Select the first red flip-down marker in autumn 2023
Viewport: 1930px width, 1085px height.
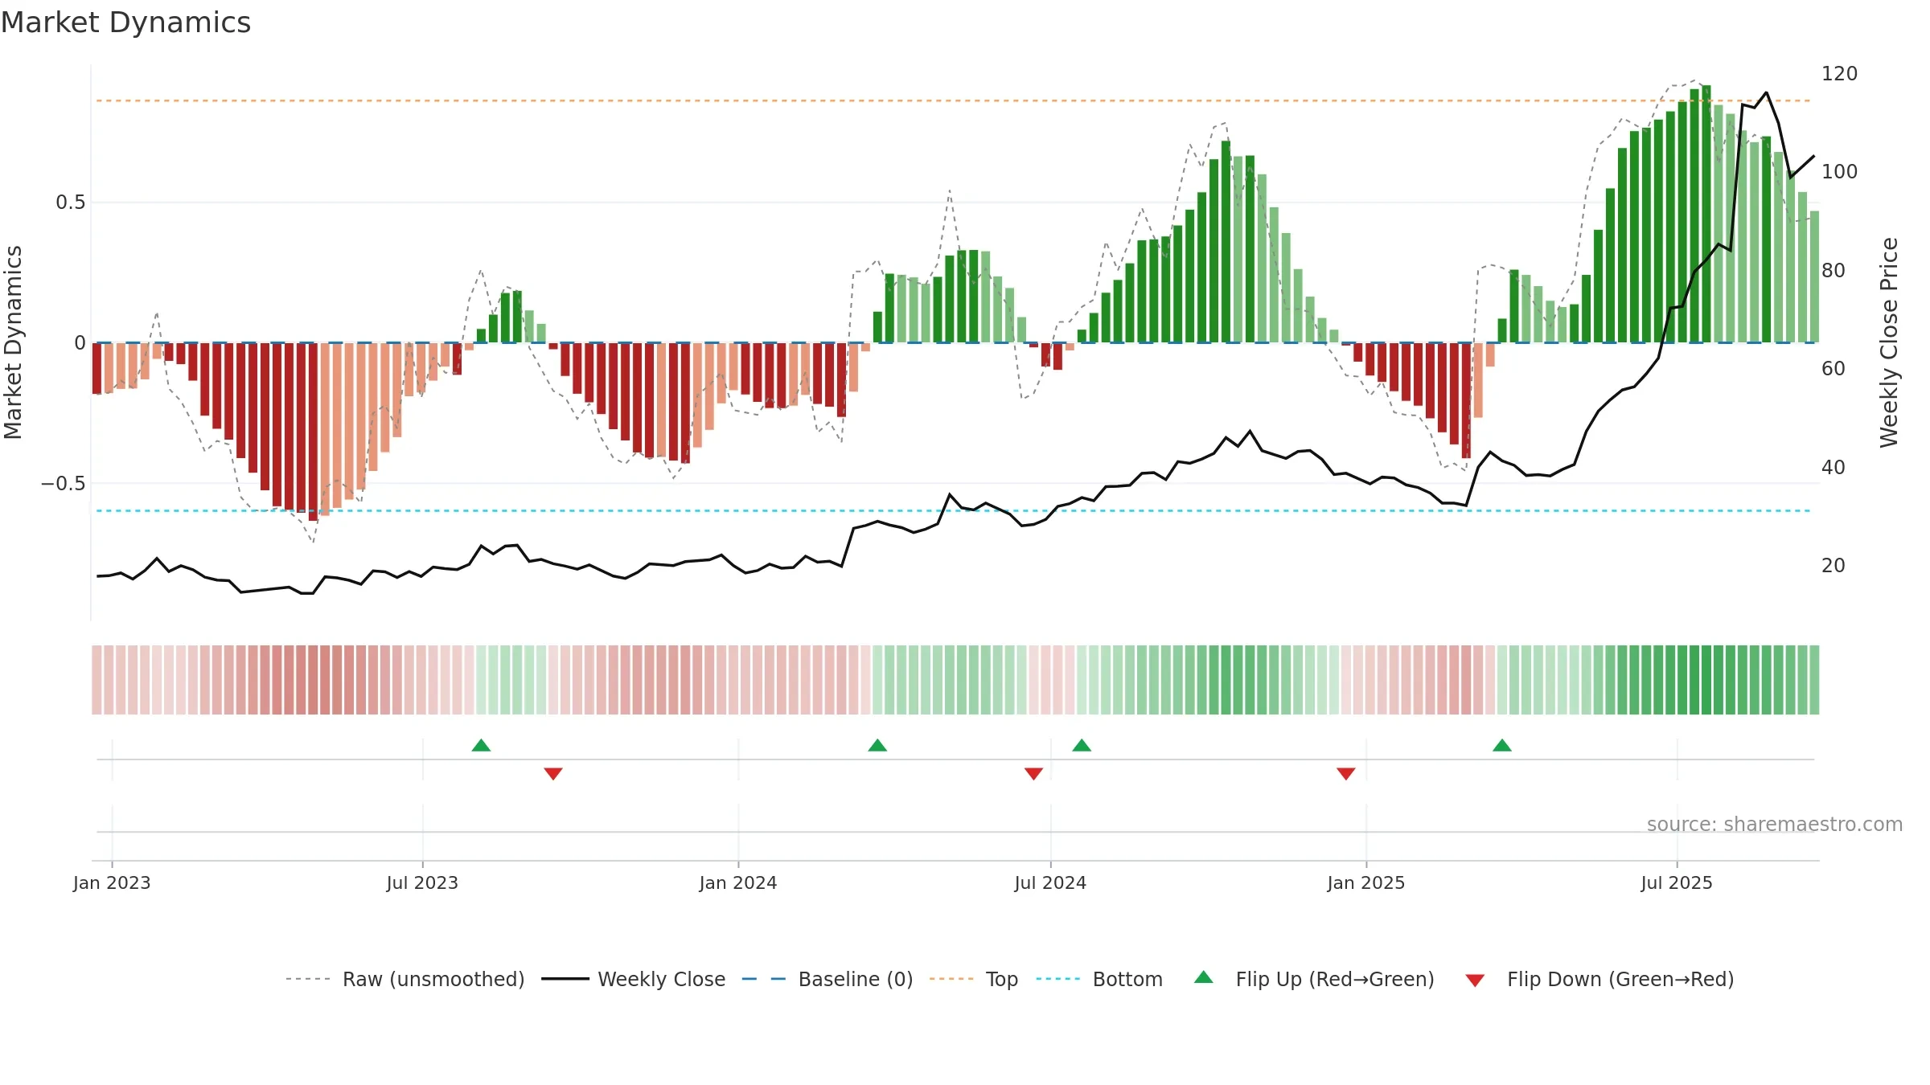(553, 773)
